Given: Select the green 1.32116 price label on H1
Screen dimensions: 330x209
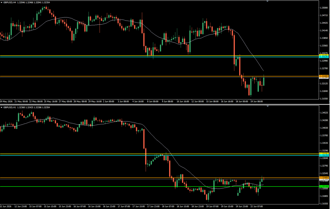Looking at the screenshot, I should point(324,186).
